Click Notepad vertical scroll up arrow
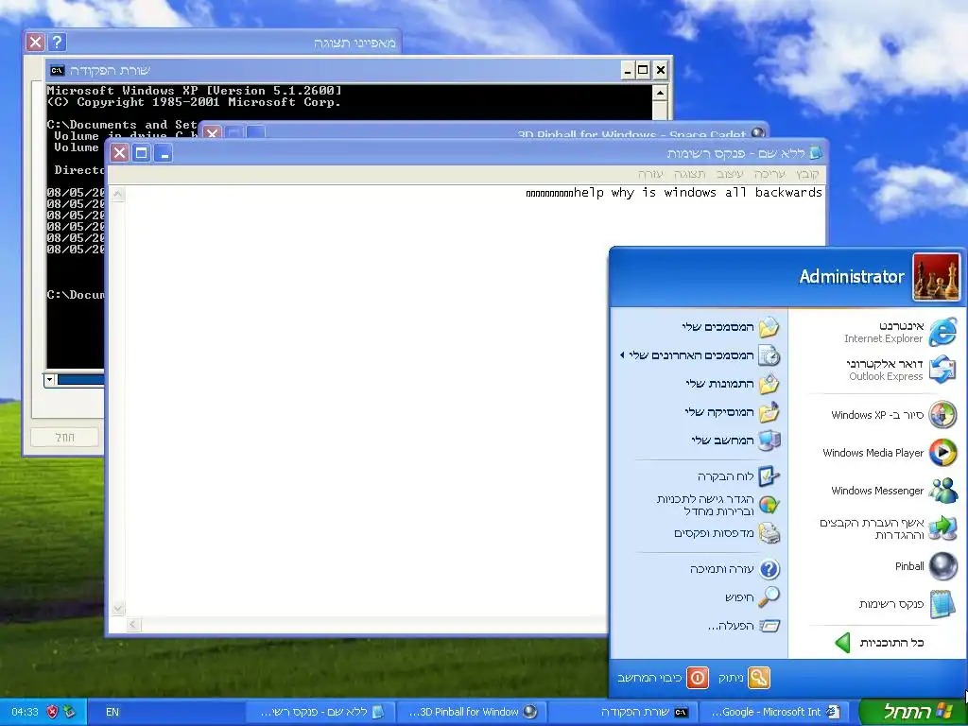The width and height of the screenshot is (968, 726). (x=118, y=195)
